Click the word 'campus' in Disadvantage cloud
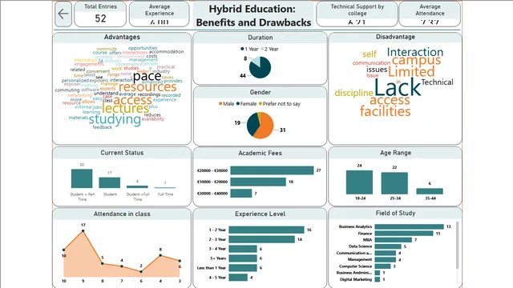The width and height of the screenshot is (513, 288). (416, 61)
